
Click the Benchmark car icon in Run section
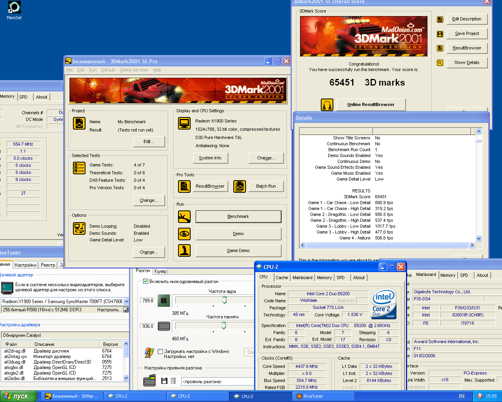184,217
